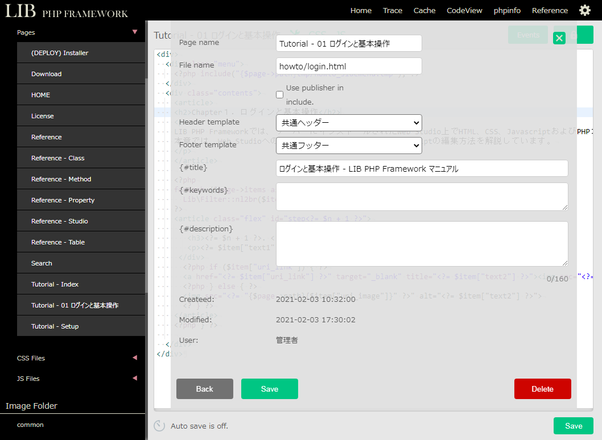Click Save next to the Back button
602x440 pixels.
point(269,389)
